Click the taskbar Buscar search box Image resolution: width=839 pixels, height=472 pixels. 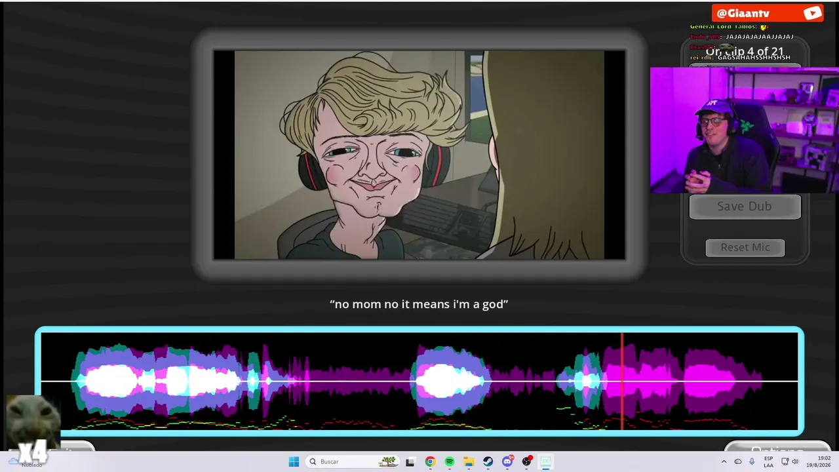[353, 462]
